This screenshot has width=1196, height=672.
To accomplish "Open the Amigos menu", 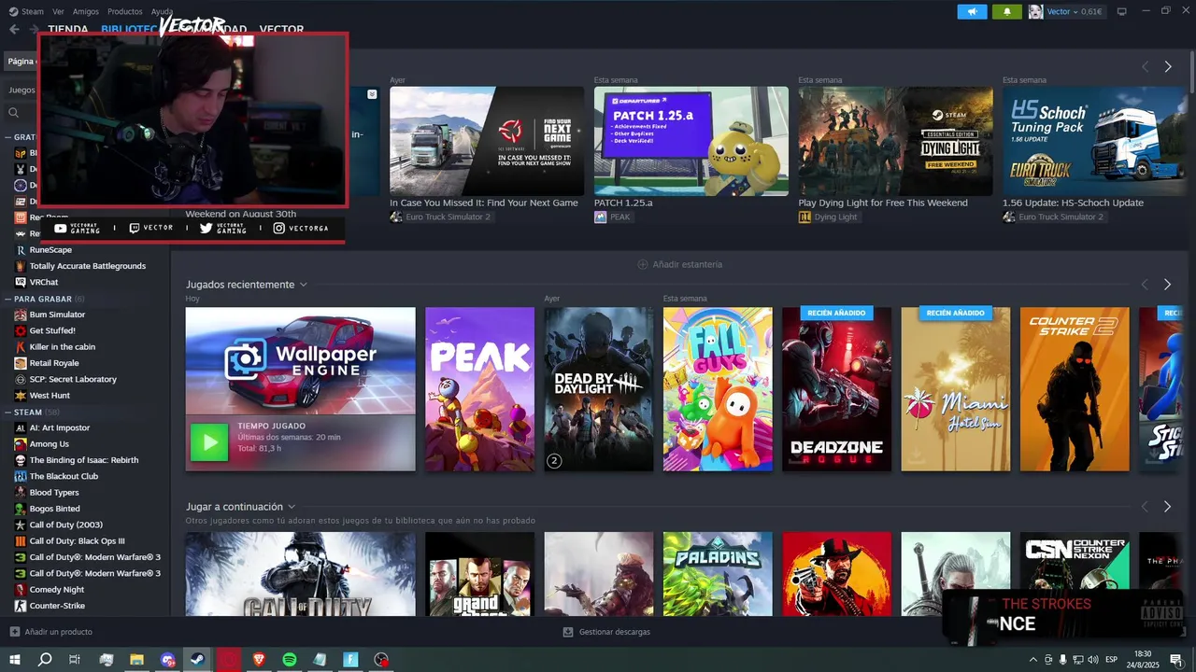I will coord(86,11).
